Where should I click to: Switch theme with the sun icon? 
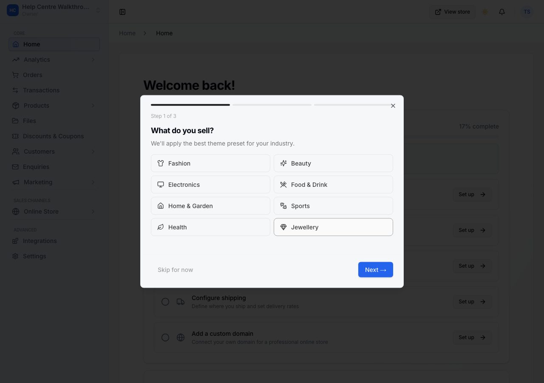click(x=485, y=12)
